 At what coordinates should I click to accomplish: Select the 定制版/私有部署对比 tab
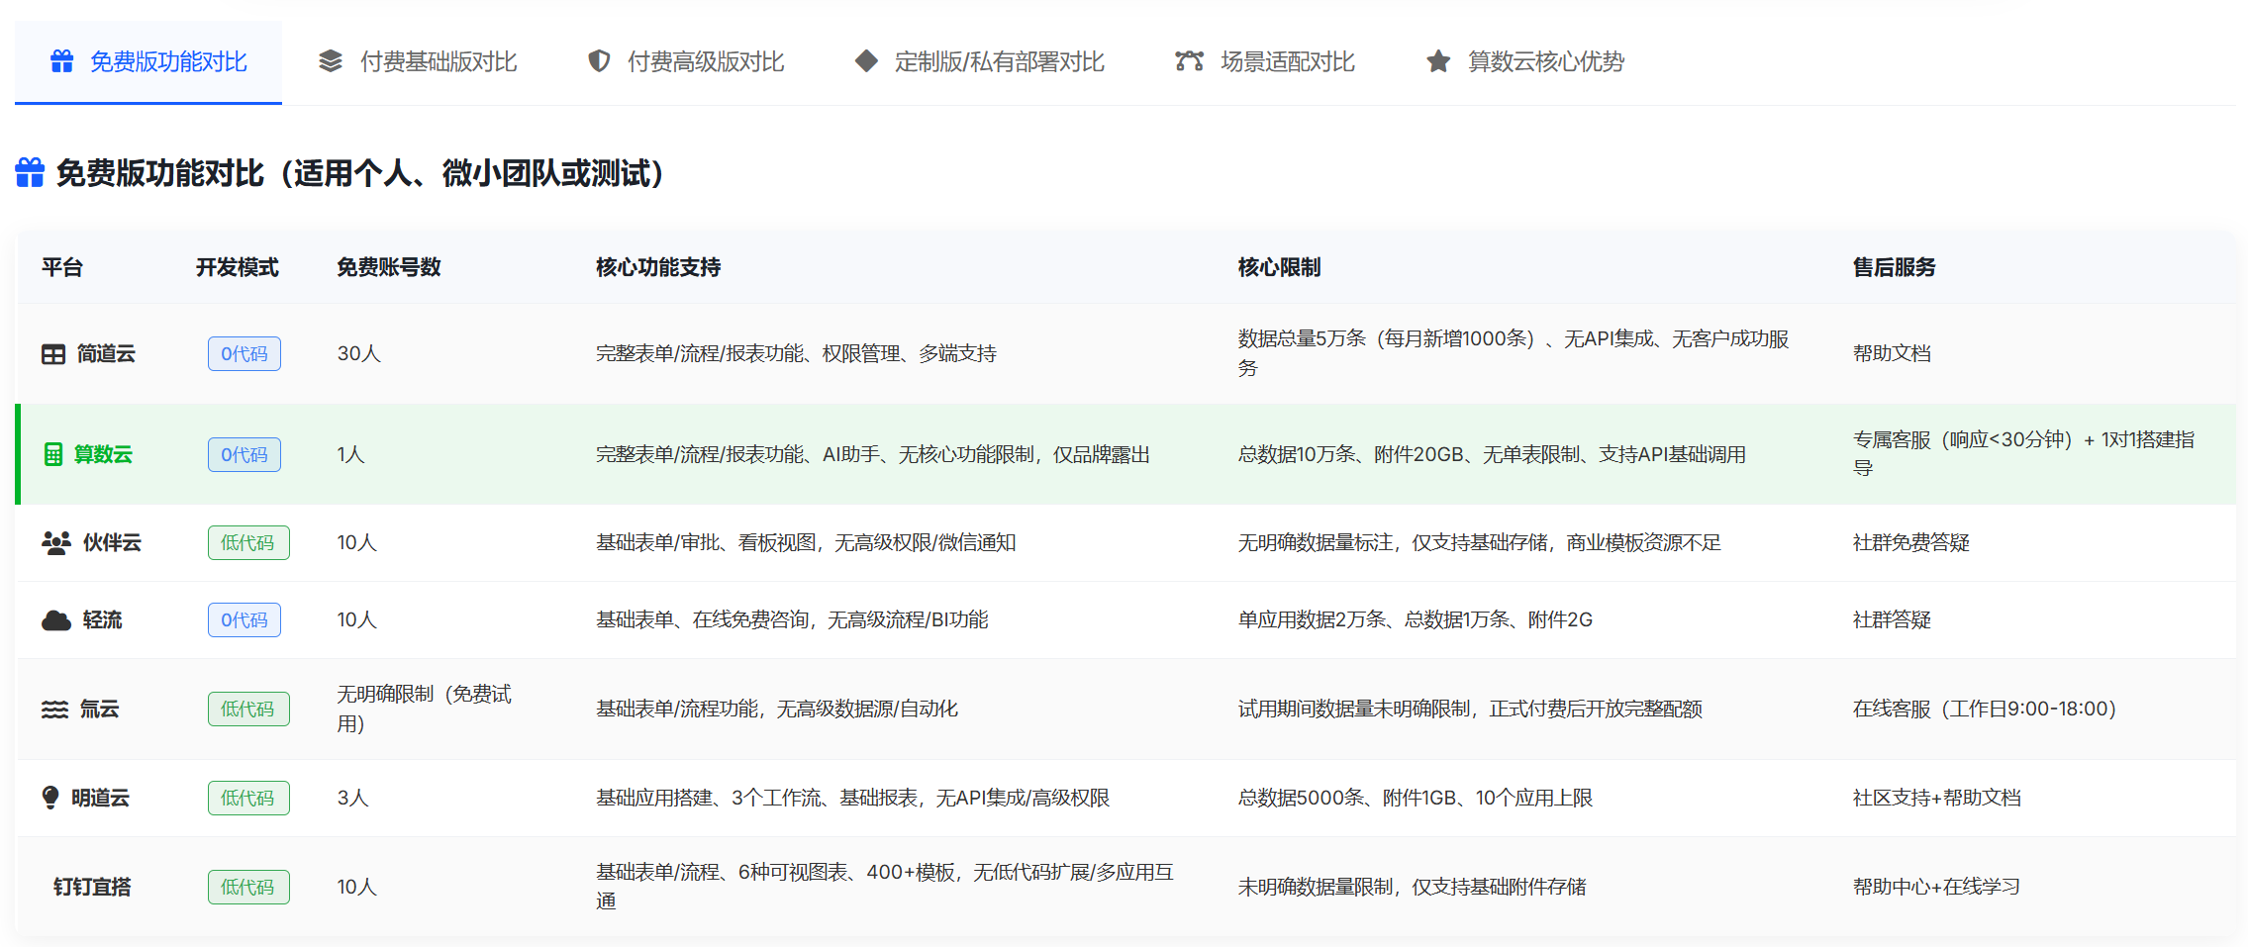coord(979,62)
